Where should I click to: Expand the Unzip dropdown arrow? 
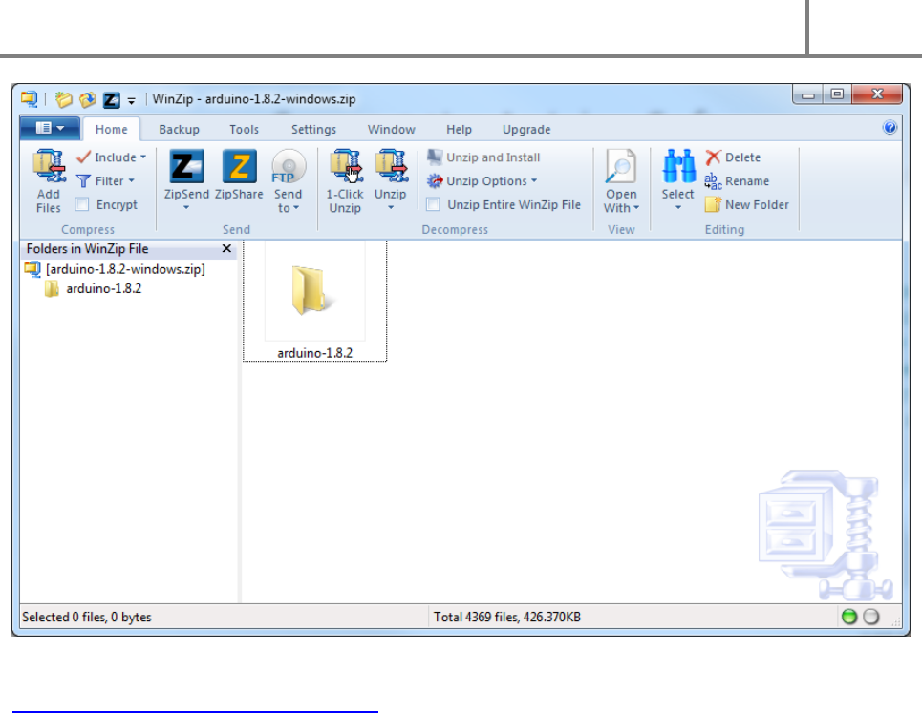391,207
